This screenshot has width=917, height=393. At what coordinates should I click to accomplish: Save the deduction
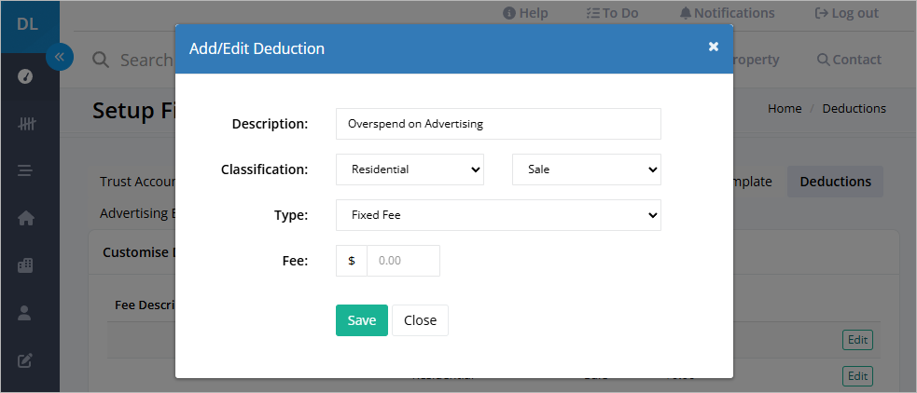tap(361, 320)
